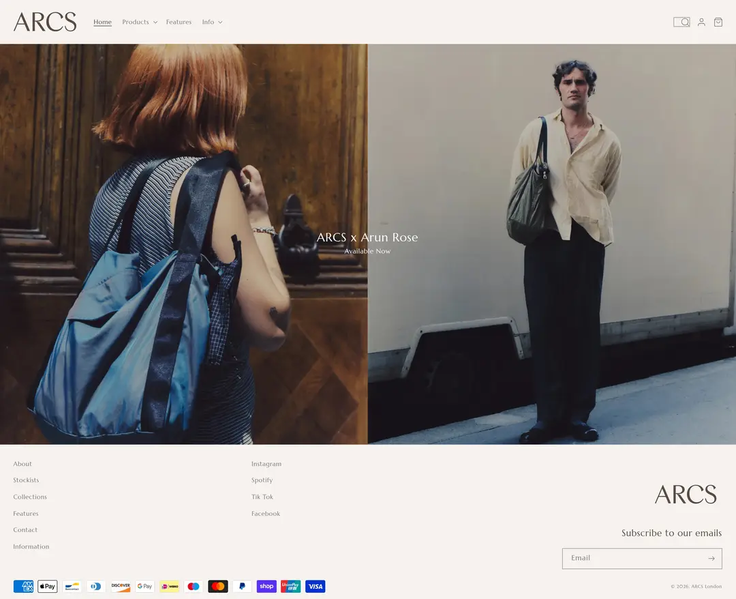Open the account login icon

coord(701,22)
